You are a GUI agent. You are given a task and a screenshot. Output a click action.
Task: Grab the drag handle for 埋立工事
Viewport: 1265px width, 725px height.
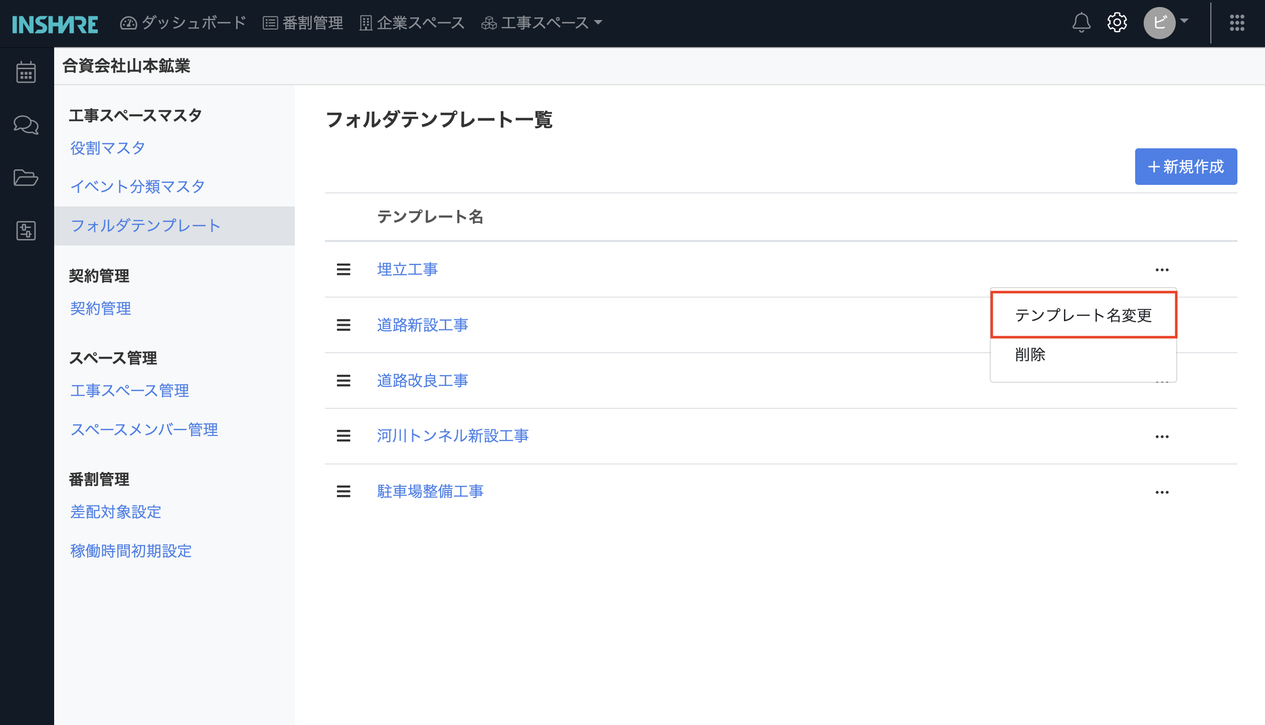click(x=343, y=270)
